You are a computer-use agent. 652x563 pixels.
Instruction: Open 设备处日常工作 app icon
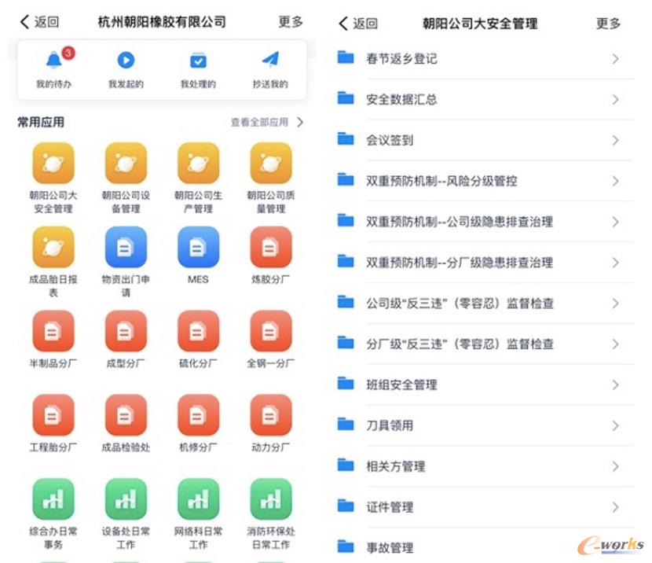click(x=126, y=499)
